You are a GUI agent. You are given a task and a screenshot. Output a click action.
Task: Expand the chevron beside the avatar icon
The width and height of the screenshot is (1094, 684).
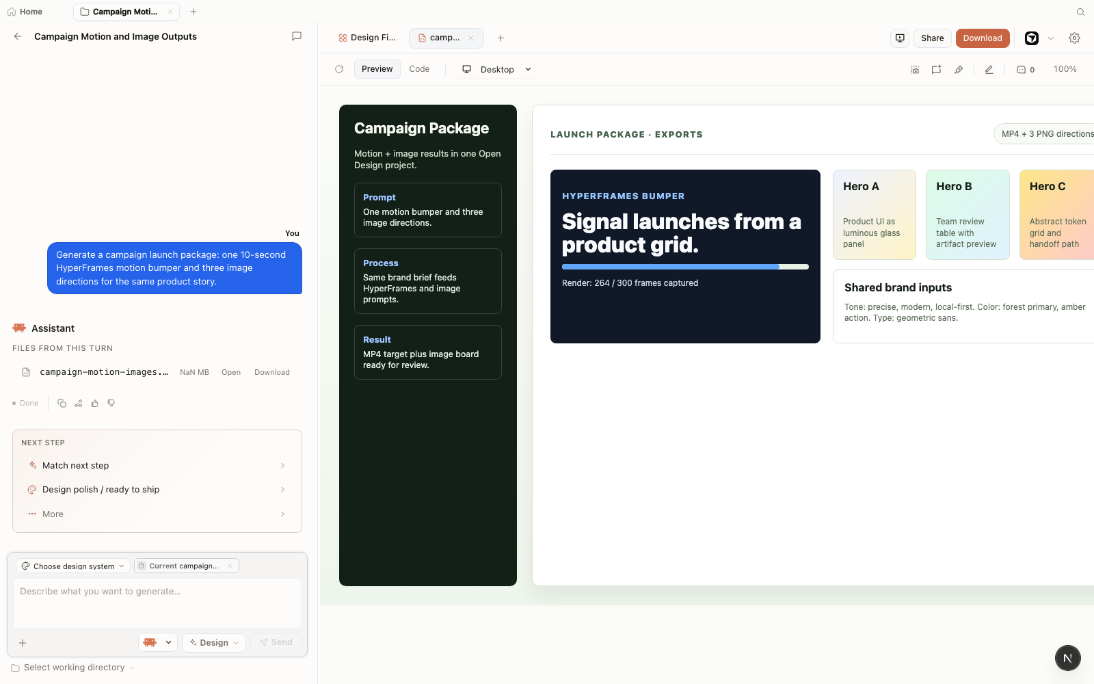tap(1051, 38)
